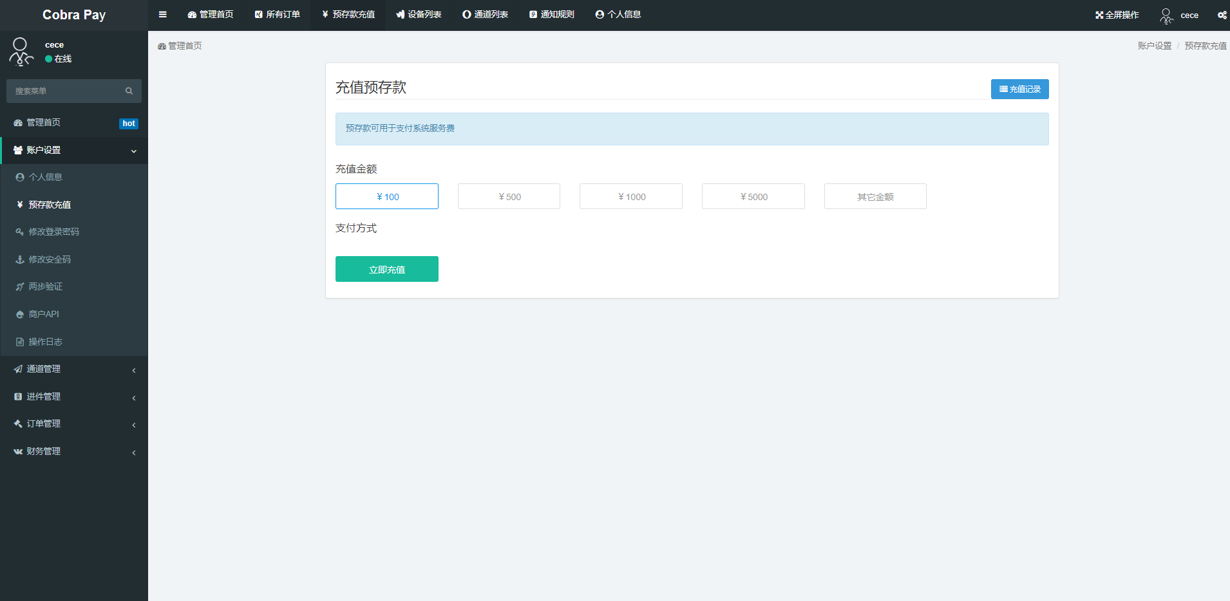This screenshot has width=1230, height=601.
Task: Open the 充值记录 records button
Action: click(x=1019, y=89)
